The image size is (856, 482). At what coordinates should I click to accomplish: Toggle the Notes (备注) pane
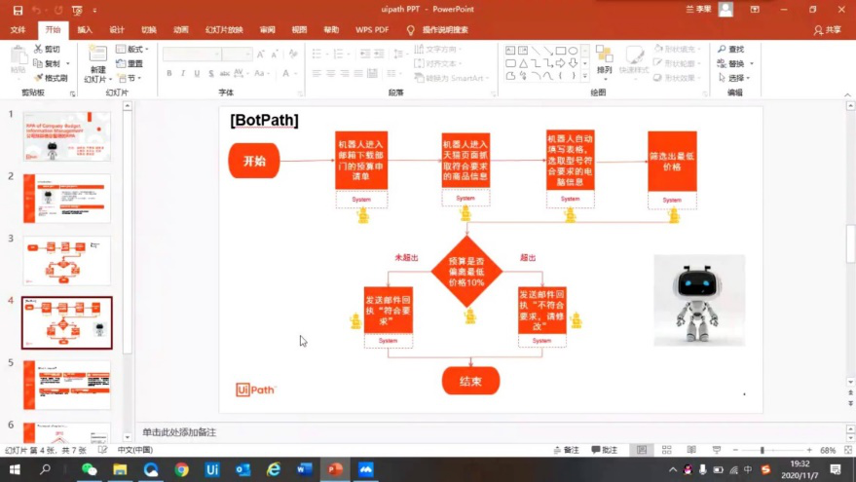(x=565, y=450)
